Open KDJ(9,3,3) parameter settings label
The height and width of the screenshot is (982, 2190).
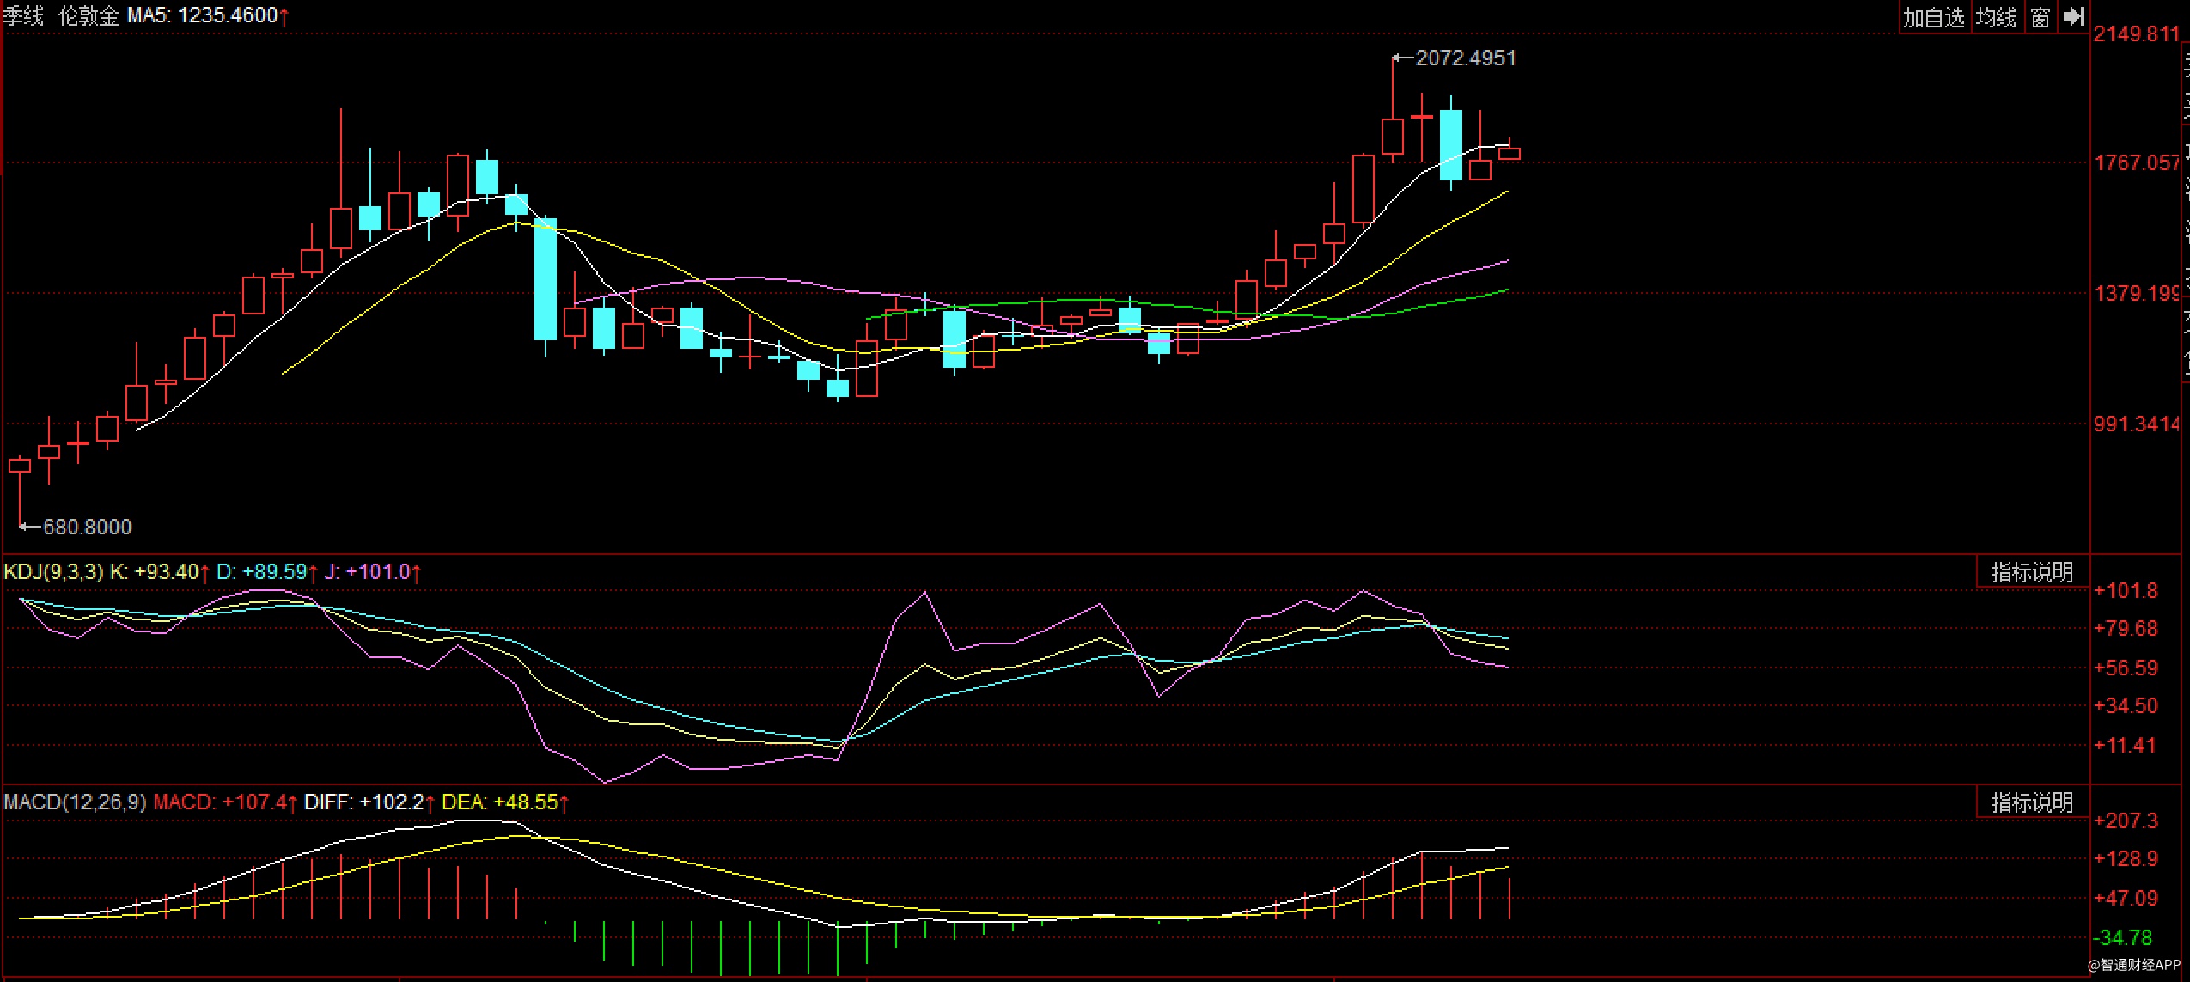53,572
